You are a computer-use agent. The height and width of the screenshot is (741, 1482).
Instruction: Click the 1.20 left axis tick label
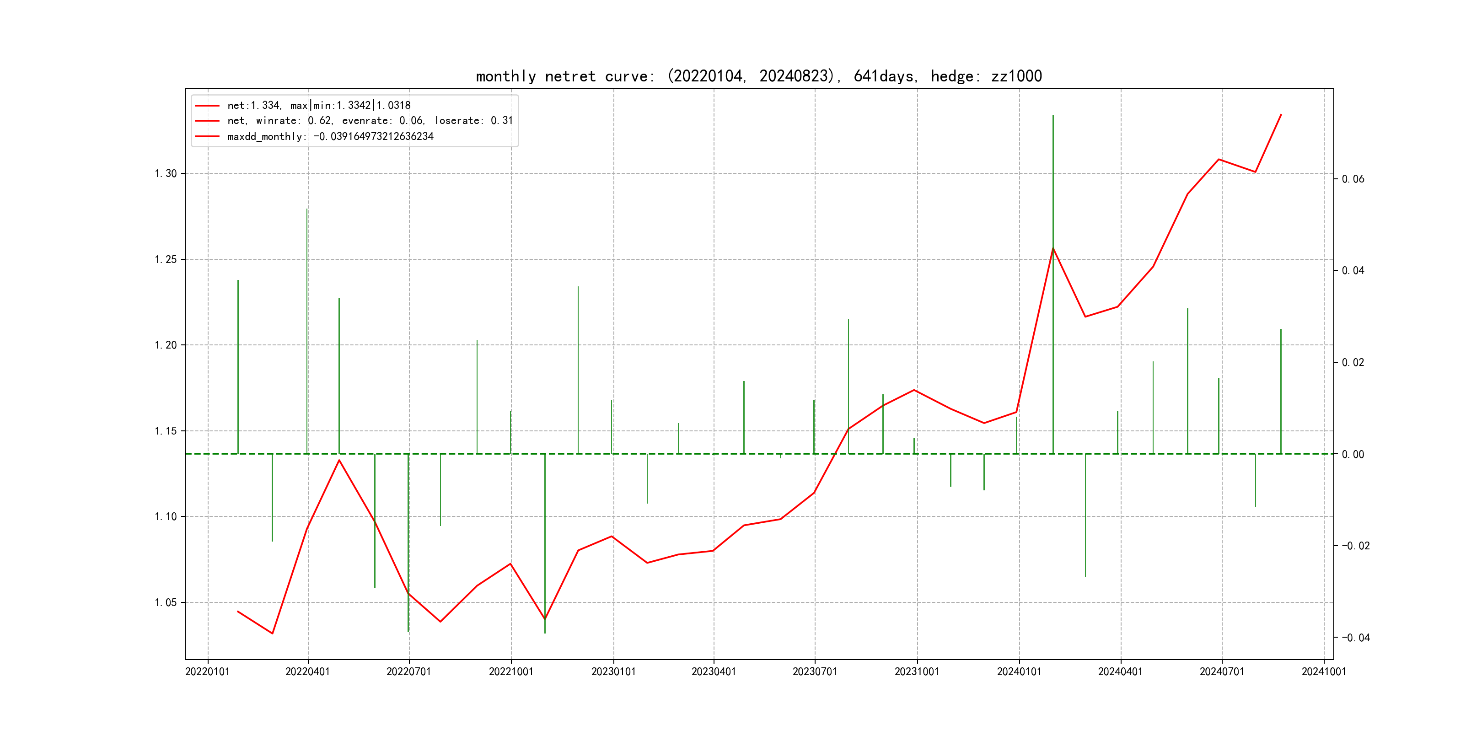[166, 345]
